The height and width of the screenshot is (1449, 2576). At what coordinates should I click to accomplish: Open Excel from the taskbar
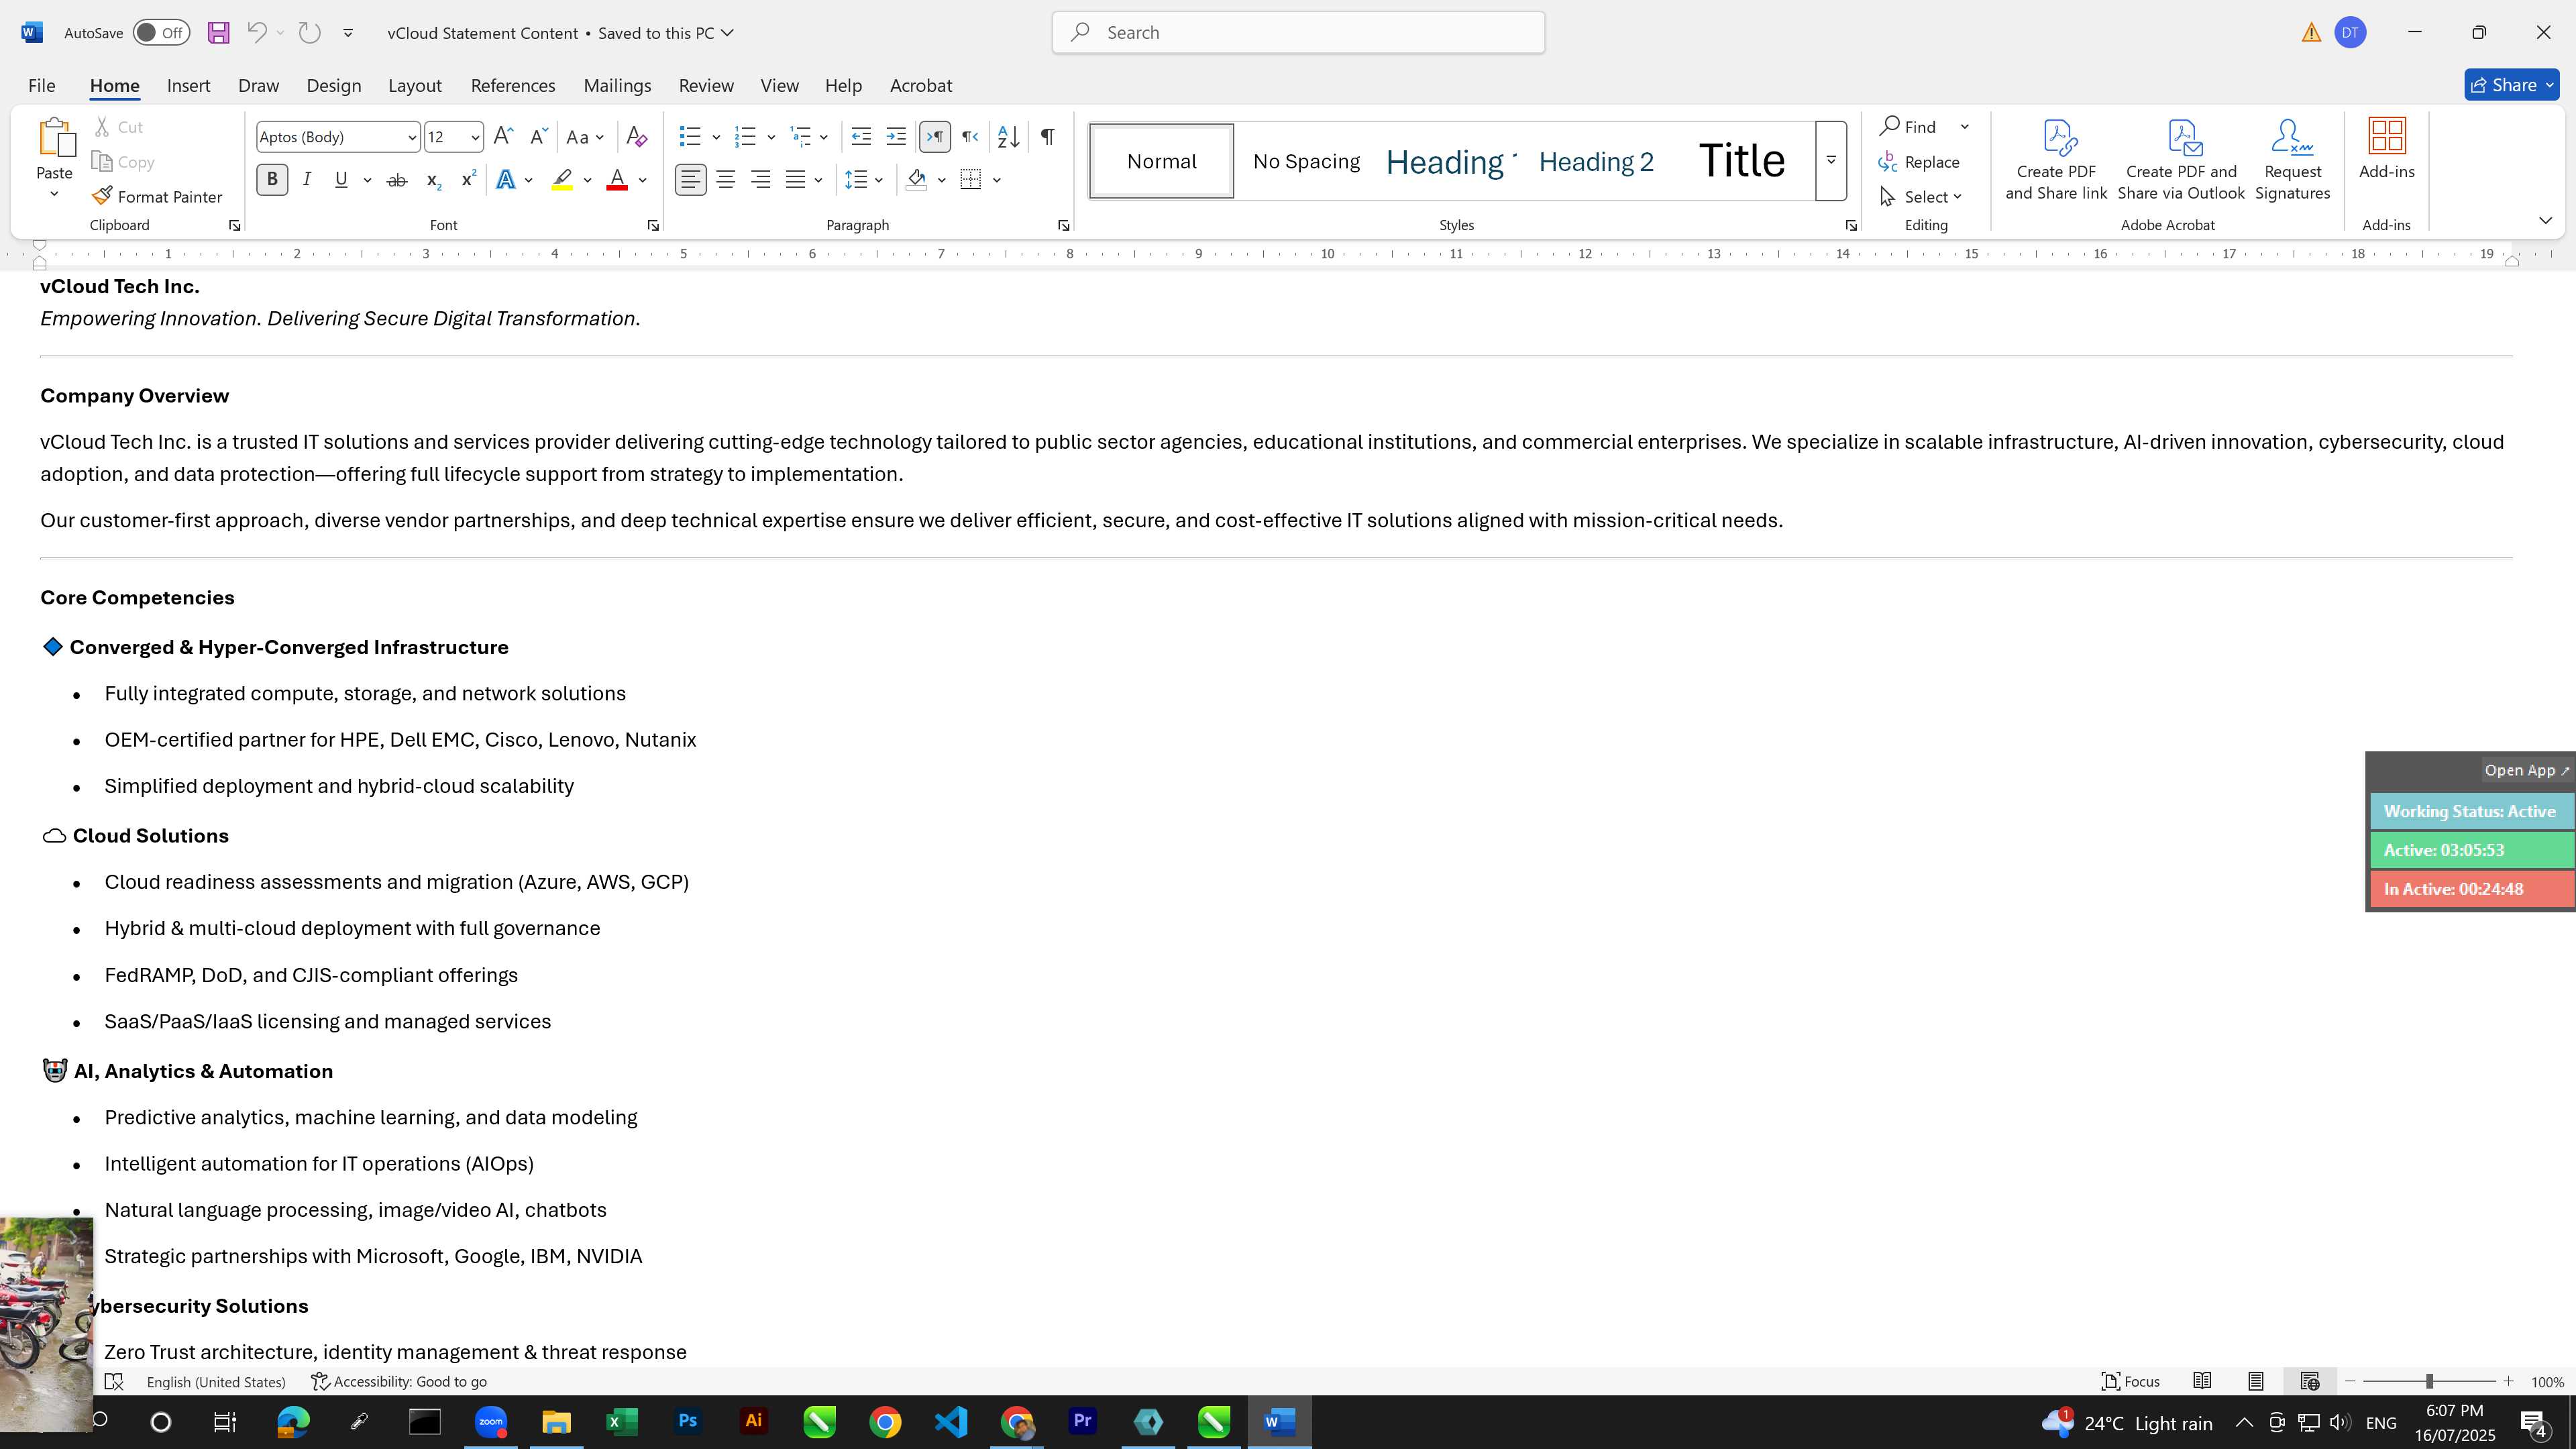622,1421
